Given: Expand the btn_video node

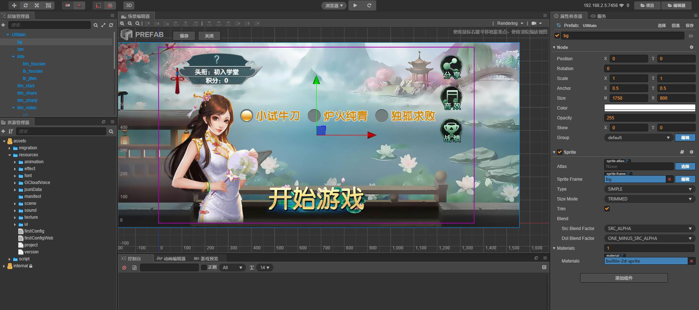Looking at the screenshot, I should coord(13,108).
